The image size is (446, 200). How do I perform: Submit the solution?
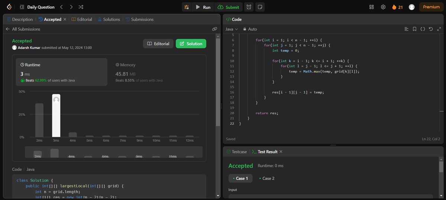click(x=229, y=7)
